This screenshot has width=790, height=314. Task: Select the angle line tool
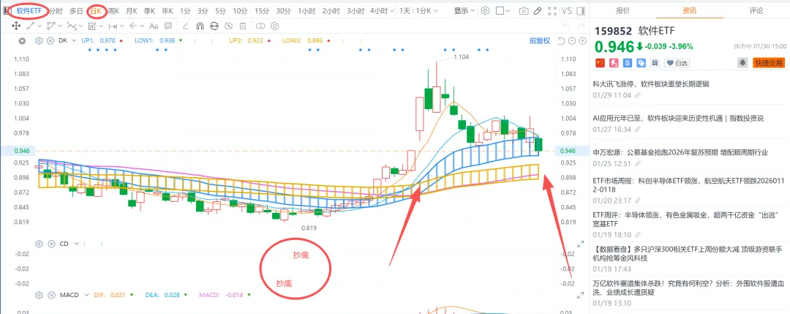tap(185, 26)
